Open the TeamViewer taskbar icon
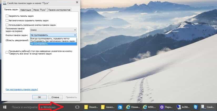The width and height of the screenshot is (217, 111). [196, 107]
